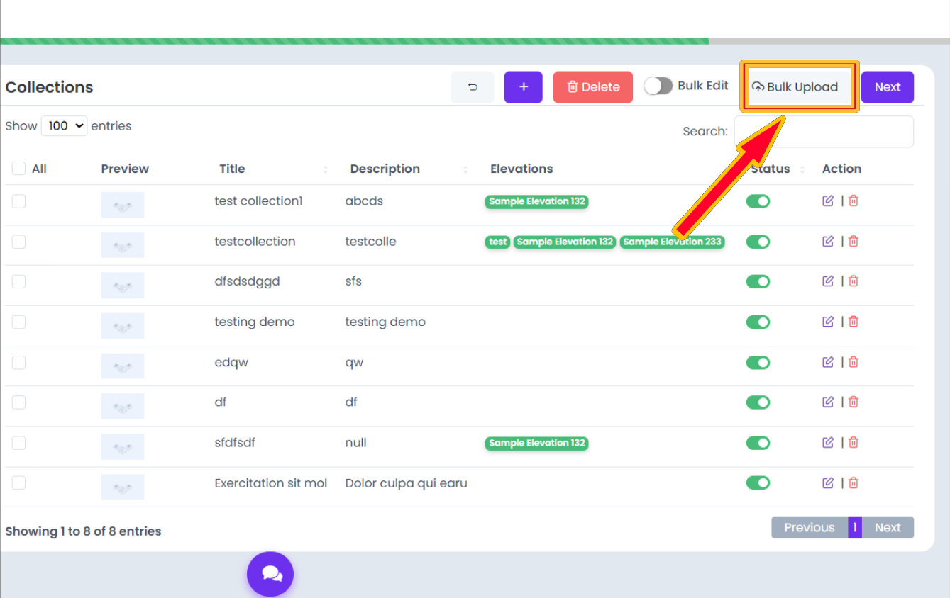Image resolution: width=950 pixels, height=598 pixels.
Task: Select checkbox for 'test collection1' row
Action: tap(18, 201)
